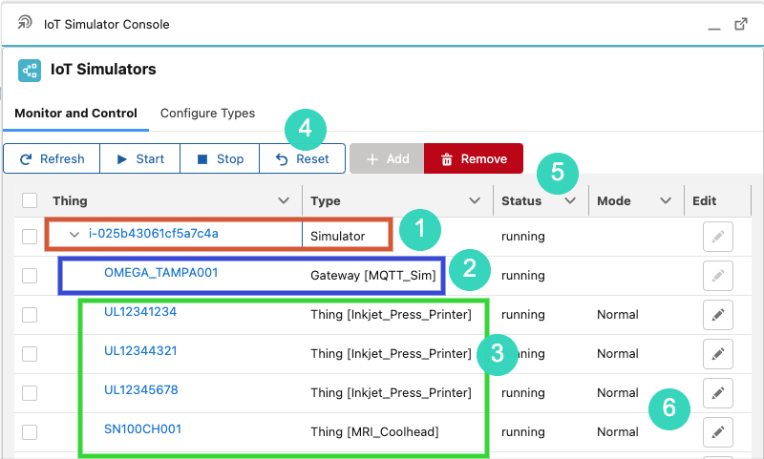
Task: Open the UL12344321 thing link
Action: pos(140,351)
